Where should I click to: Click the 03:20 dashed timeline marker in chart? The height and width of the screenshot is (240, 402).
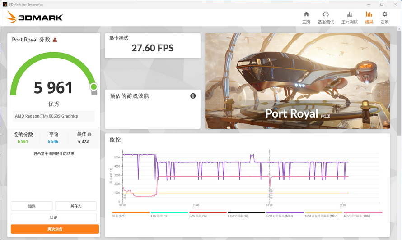[x=269, y=177]
